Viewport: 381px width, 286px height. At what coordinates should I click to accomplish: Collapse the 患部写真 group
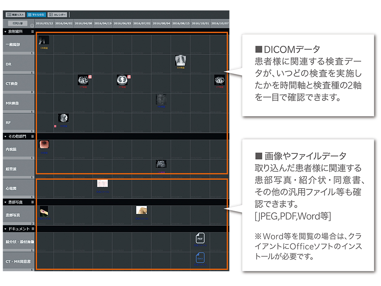click(x=6, y=202)
